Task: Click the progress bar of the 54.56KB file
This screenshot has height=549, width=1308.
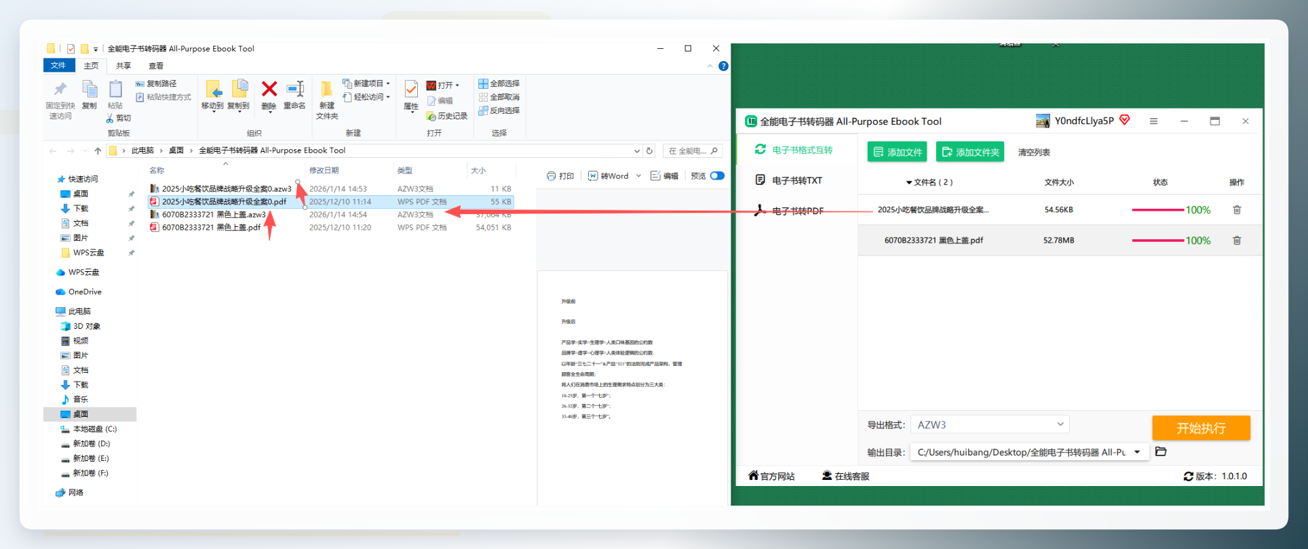Action: (1158, 210)
